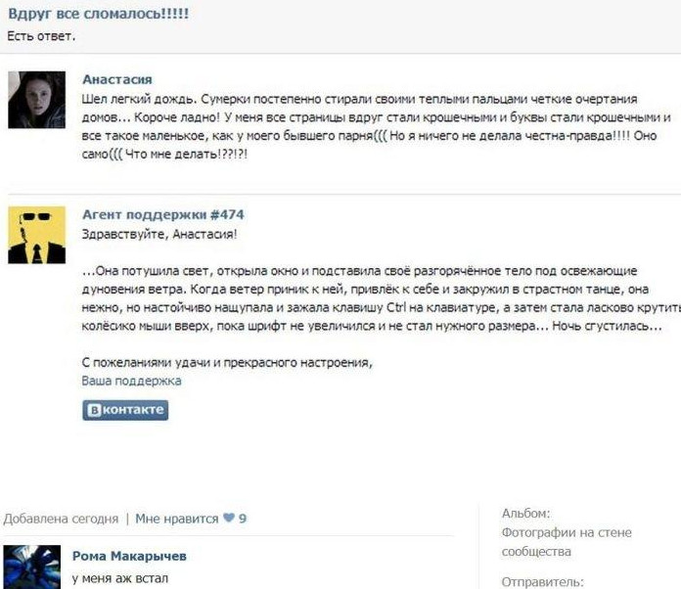
Task: Open Фотографии на стене сообщества album link
Action: coord(567,542)
